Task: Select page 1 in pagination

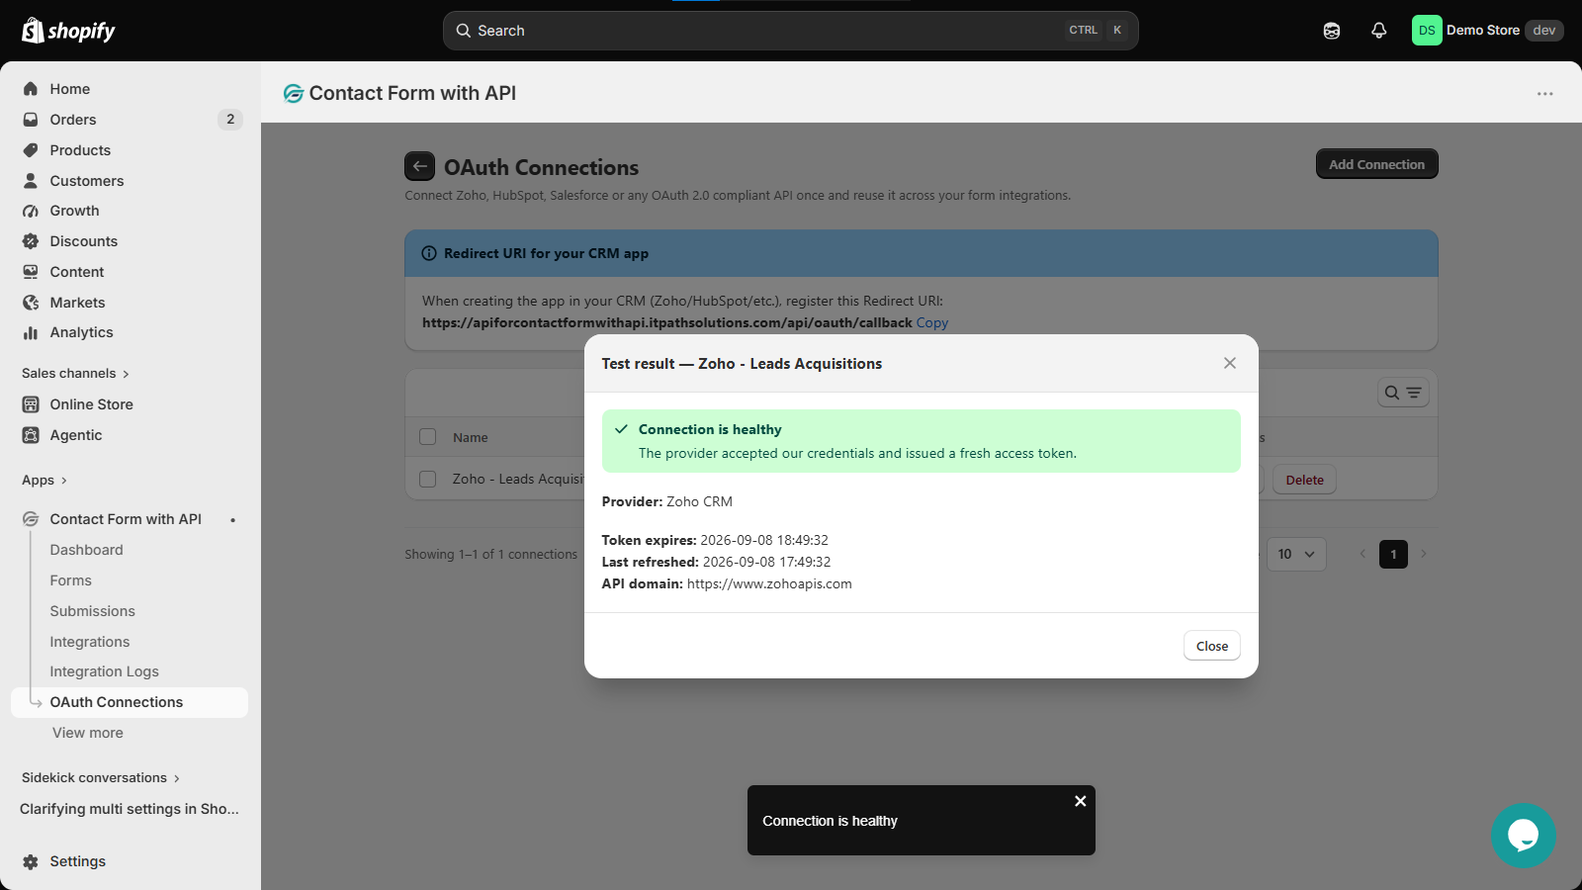Action: [1393, 554]
